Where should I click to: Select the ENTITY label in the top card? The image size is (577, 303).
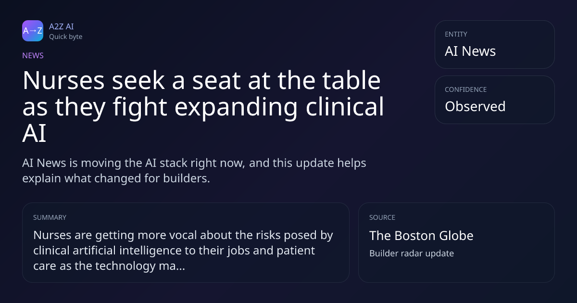tap(456, 34)
